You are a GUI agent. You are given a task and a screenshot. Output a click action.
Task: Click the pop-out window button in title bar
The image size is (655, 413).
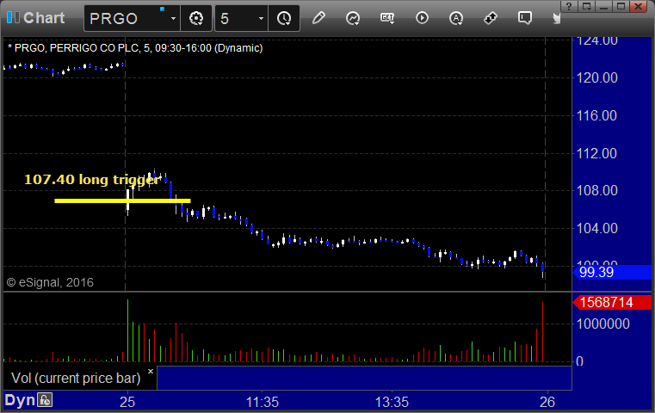pos(586,6)
